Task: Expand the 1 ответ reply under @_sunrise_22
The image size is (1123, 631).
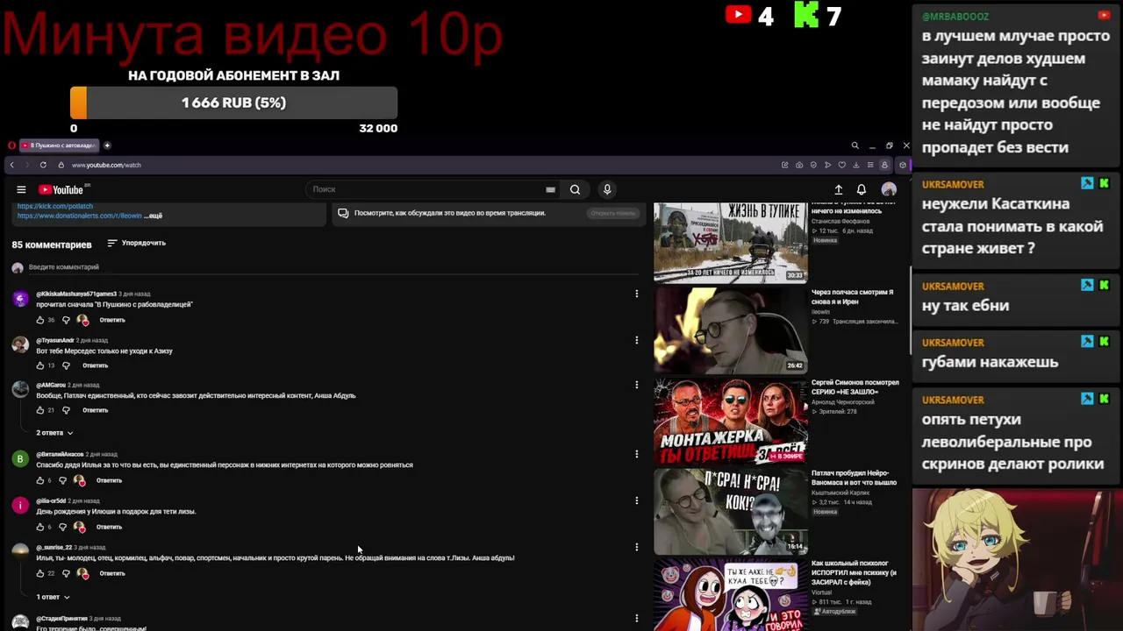Action: [x=53, y=597]
